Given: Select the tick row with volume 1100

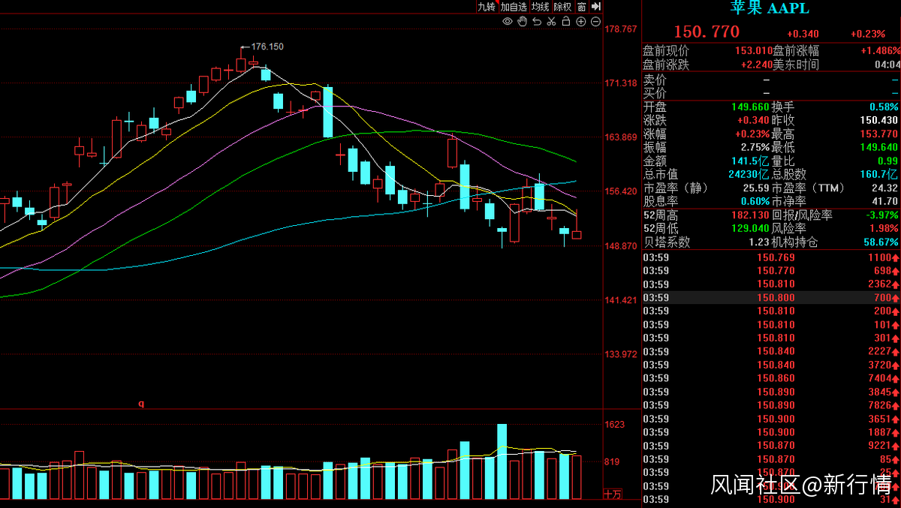Looking at the screenshot, I should pos(771,257).
